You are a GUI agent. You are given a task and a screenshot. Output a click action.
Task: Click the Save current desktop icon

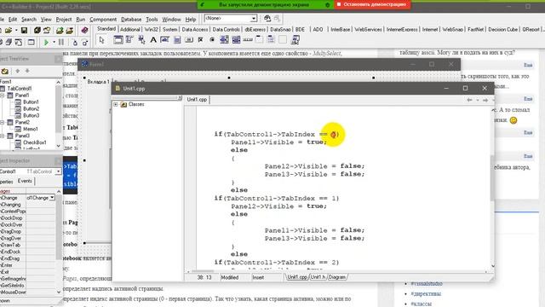click(267, 18)
